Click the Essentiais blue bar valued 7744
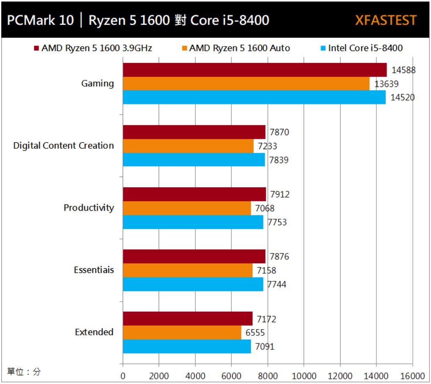The image size is (431, 384). click(x=193, y=284)
